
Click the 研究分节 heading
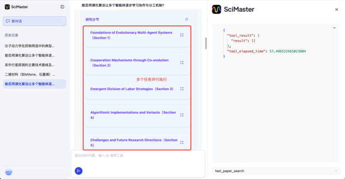click(x=92, y=19)
